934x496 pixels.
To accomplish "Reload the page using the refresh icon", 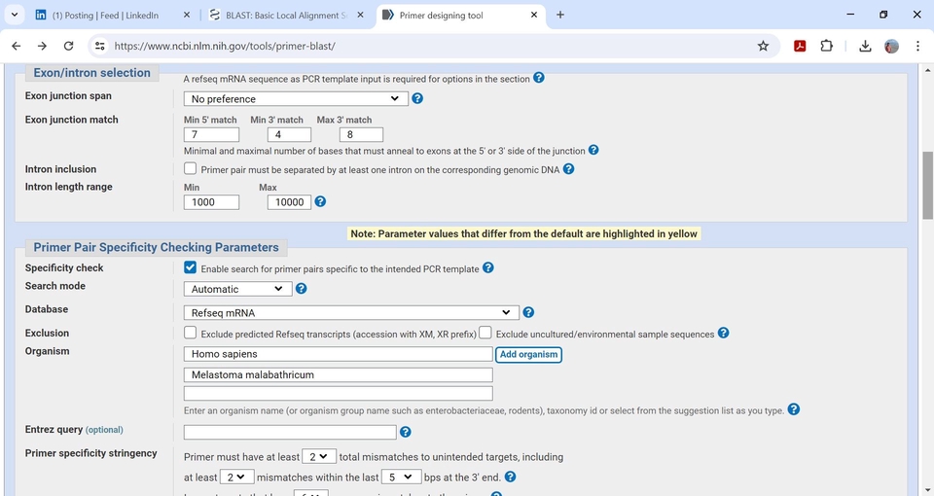I will click(68, 46).
